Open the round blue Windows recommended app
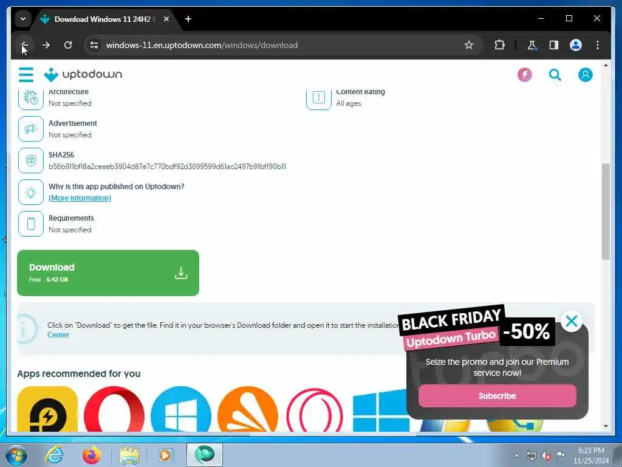This screenshot has height=467, width=622. (181, 409)
